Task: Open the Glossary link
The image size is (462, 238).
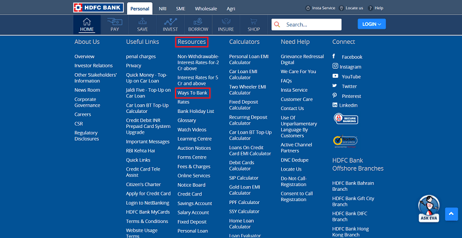Action: click(187, 120)
